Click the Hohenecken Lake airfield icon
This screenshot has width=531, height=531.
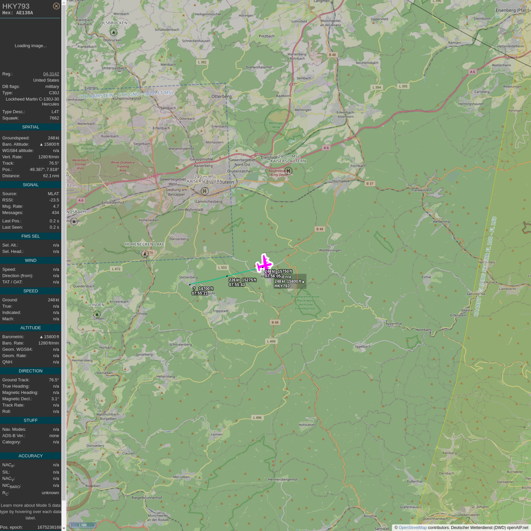[145, 254]
